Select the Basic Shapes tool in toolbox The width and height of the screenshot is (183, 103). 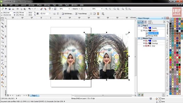(x=2, y=53)
